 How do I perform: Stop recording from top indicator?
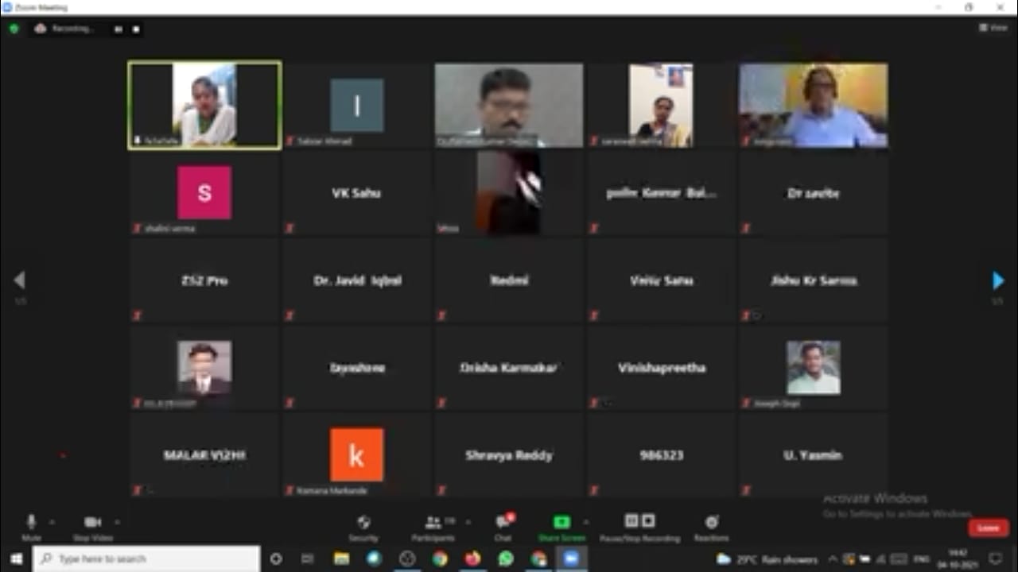pyautogui.click(x=136, y=29)
